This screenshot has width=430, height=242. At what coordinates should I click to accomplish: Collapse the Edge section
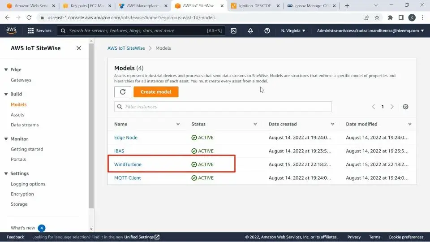coord(6,70)
